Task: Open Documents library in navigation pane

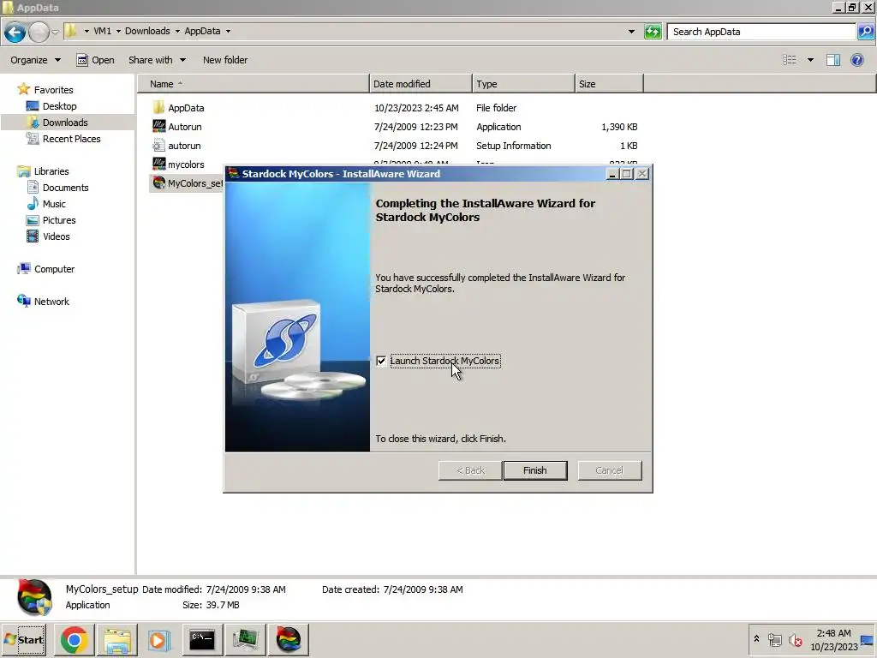Action: pos(65,188)
